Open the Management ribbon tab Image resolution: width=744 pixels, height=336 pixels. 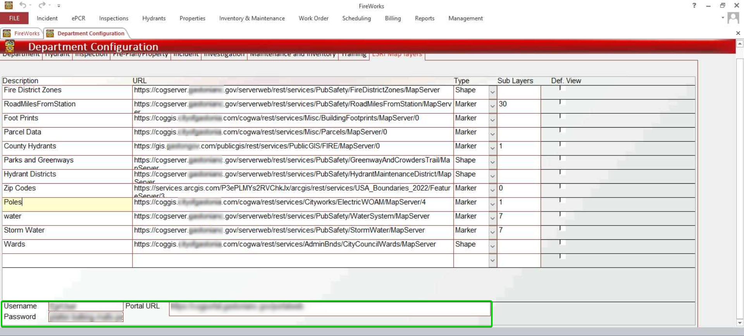[x=465, y=18]
